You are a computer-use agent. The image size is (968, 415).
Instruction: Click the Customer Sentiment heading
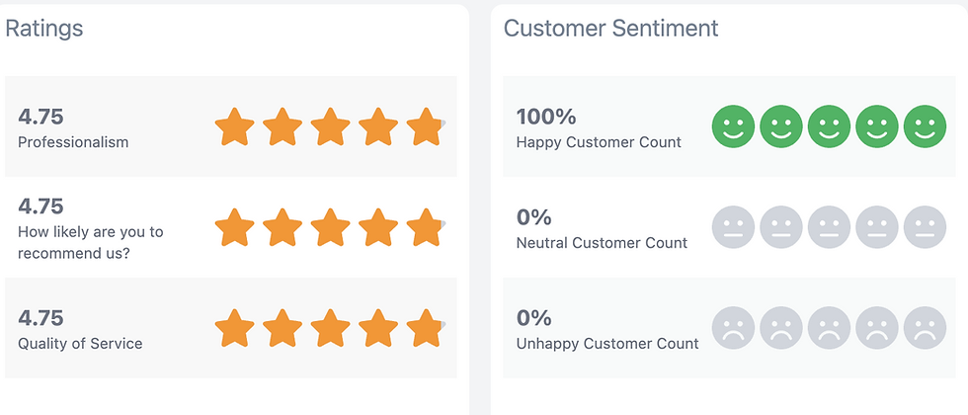610,29
